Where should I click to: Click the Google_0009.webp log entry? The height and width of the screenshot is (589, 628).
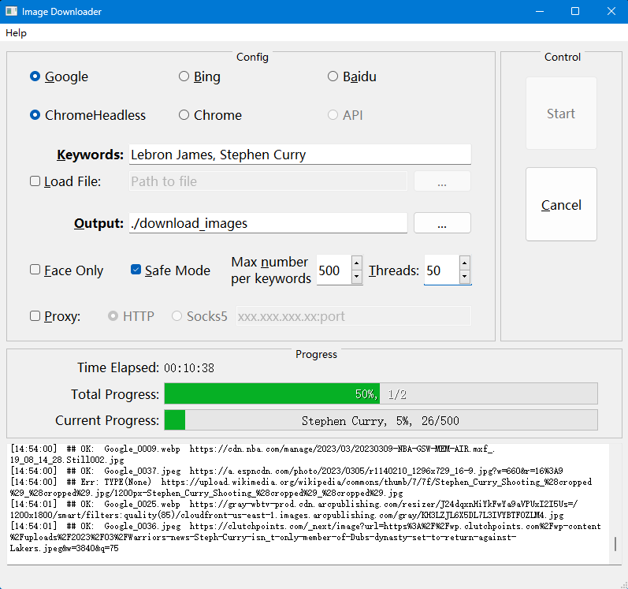point(253,454)
